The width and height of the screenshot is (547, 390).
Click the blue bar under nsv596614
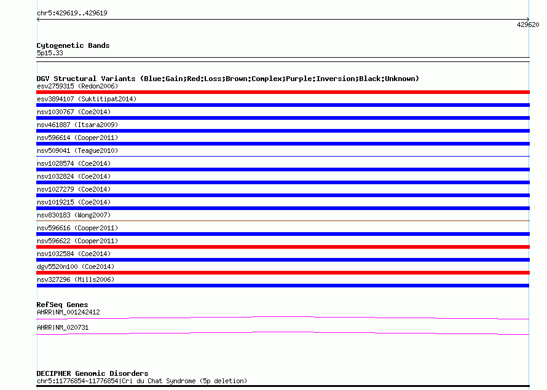283,144
